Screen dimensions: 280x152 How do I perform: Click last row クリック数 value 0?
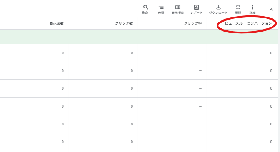click(x=132, y=142)
